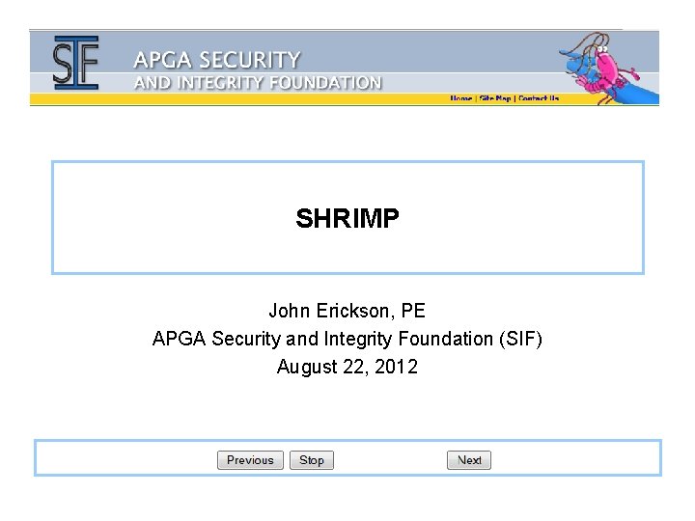The image size is (695, 521).
Task: Click the SIF logo in the banner
Action: click(76, 63)
